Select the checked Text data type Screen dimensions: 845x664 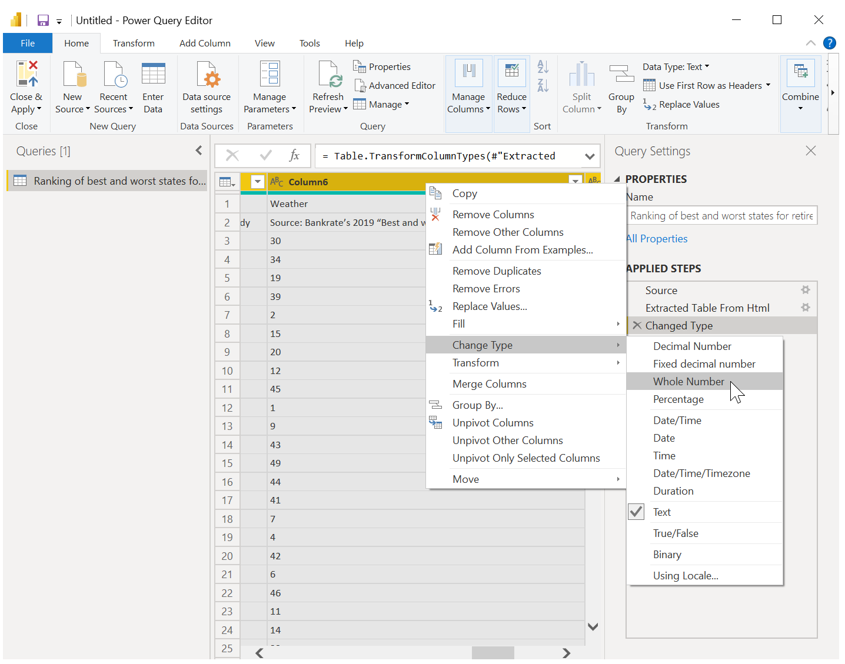(704, 512)
